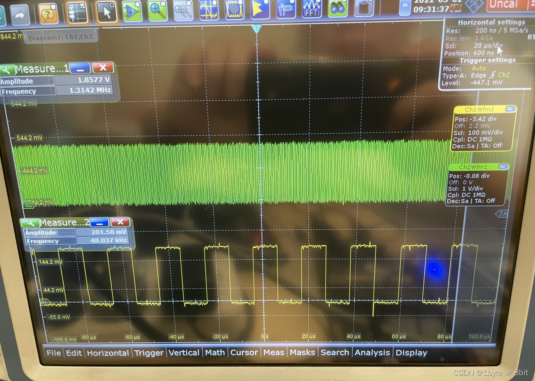Click the Res 200 ns / 5 MSa/s value

point(501,31)
